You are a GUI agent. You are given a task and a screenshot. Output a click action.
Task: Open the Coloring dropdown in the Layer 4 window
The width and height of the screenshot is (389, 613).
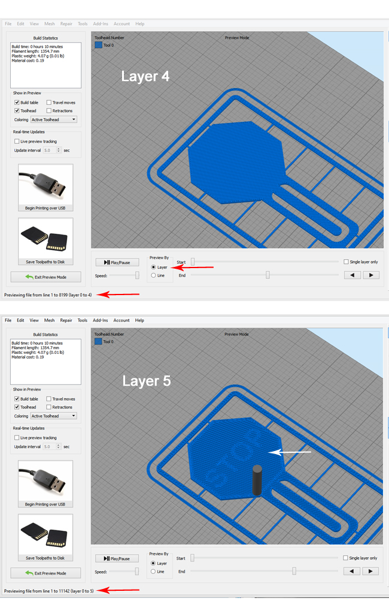point(54,119)
